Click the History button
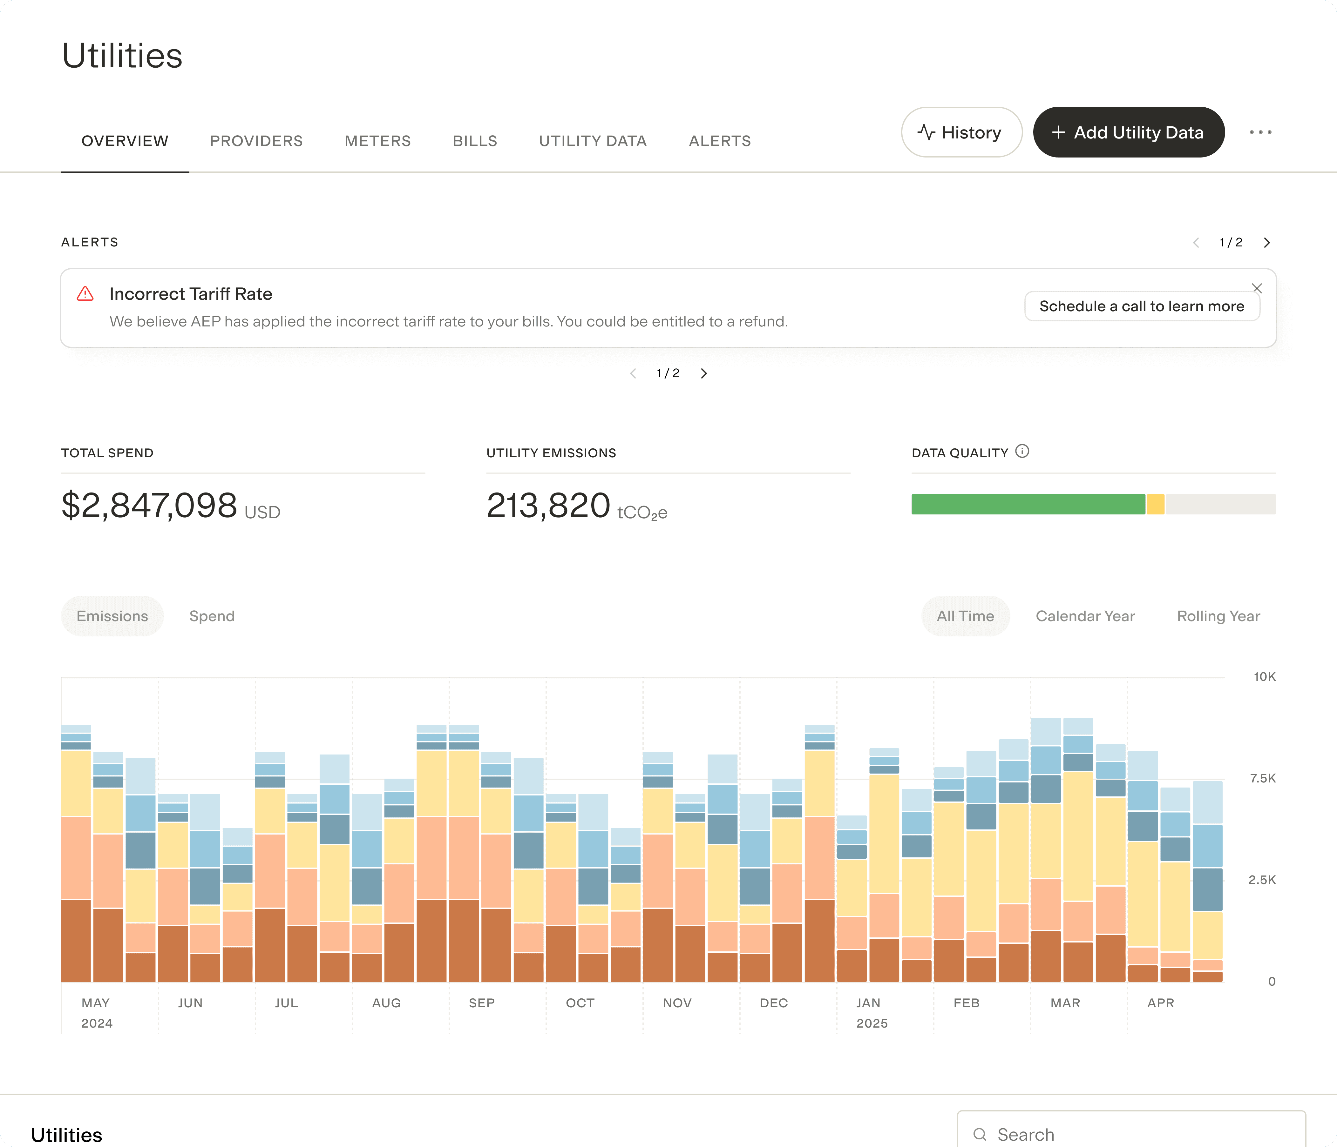 [x=961, y=132]
